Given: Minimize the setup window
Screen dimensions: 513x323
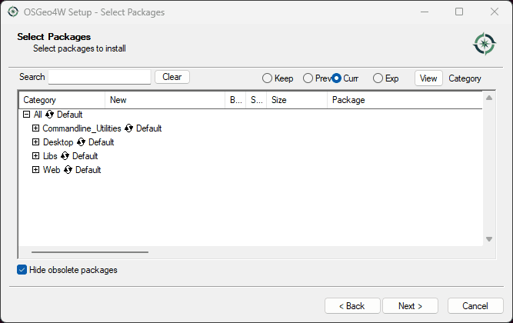Looking at the screenshot, I should click(425, 12).
